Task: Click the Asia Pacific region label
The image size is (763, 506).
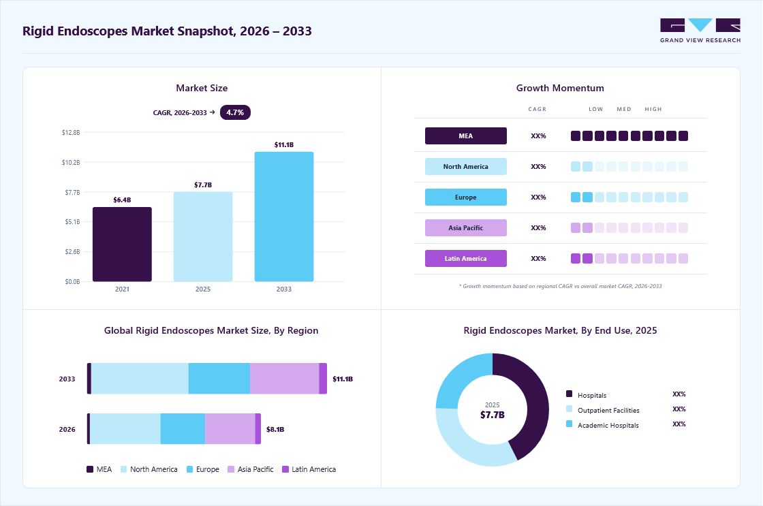Action: (466, 227)
